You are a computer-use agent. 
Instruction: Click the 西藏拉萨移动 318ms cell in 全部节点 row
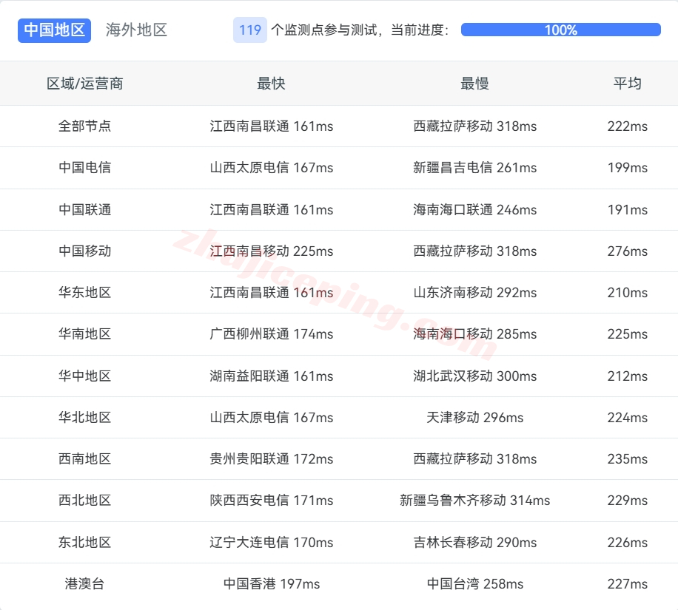click(474, 126)
